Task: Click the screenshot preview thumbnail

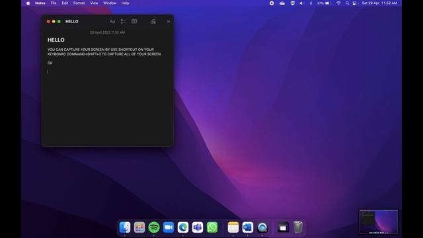Action: pyautogui.click(x=379, y=222)
